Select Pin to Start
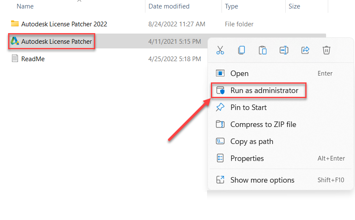 pyautogui.click(x=281, y=107)
